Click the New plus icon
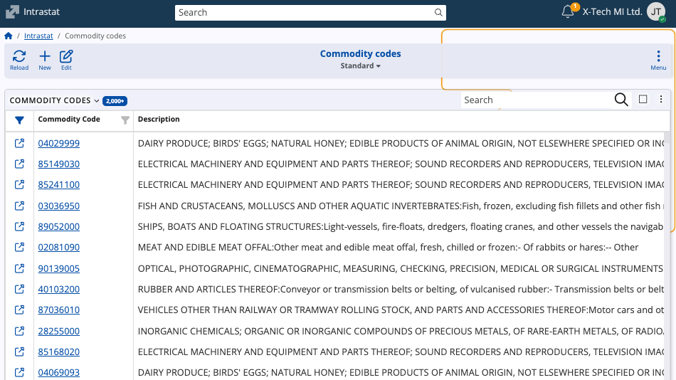676x380 pixels. pyautogui.click(x=45, y=57)
